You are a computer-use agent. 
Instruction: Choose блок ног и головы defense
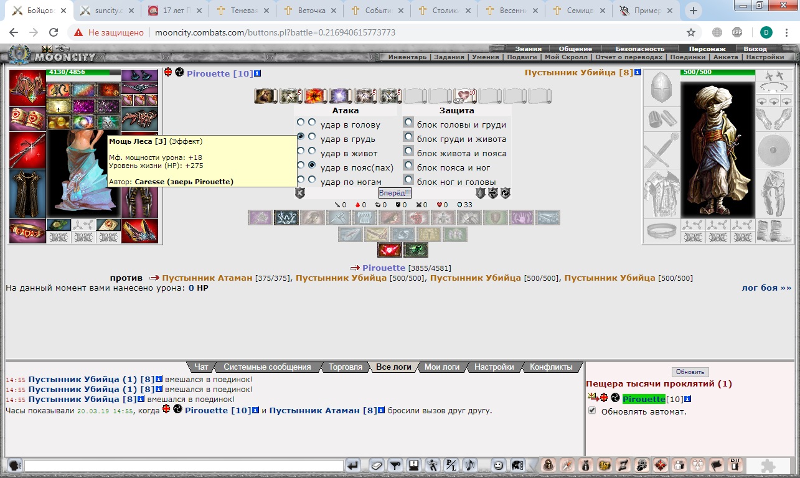click(x=408, y=180)
